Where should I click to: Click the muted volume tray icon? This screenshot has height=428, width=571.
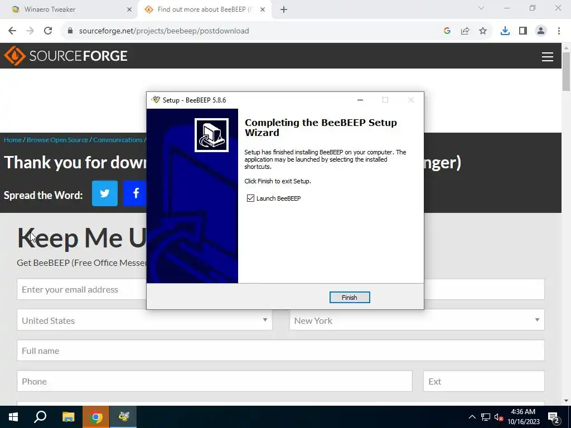pos(499,417)
